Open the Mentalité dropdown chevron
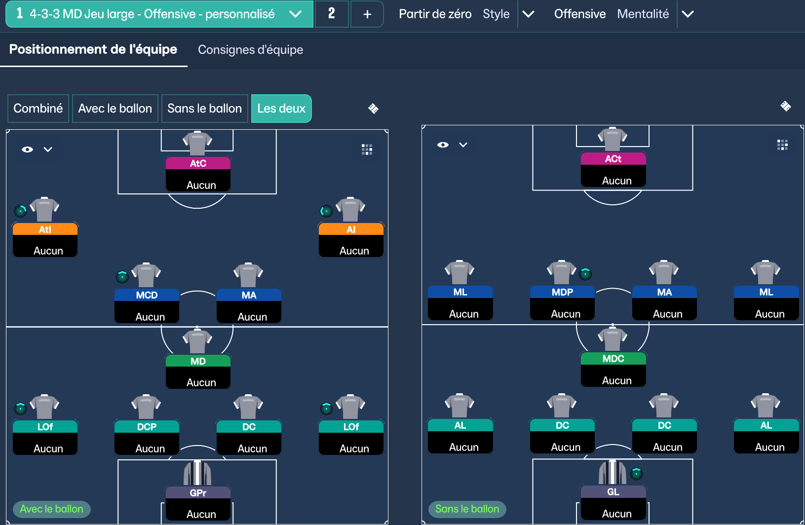805x525 pixels. pyautogui.click(x=688, y=14)
